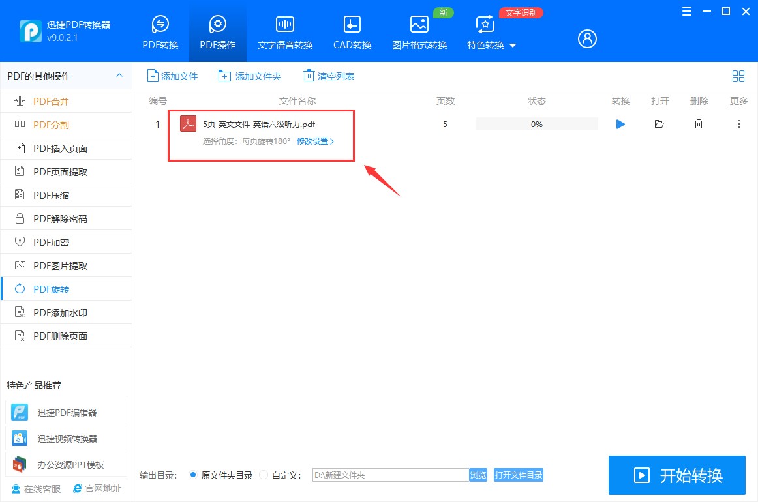
Task: Open the more options menu for the file
Action: coord(738,124)
